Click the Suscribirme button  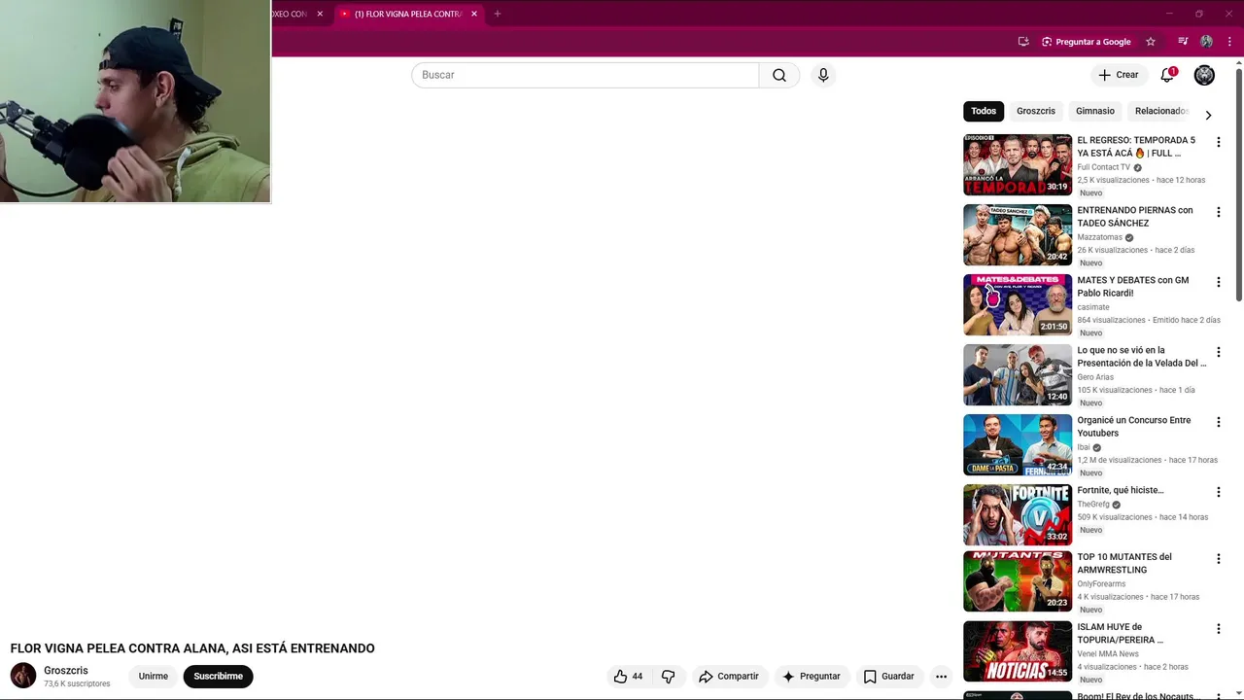(219, 677)
